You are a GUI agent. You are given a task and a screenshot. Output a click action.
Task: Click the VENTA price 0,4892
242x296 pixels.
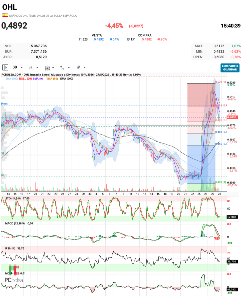(x=99, y=39)
